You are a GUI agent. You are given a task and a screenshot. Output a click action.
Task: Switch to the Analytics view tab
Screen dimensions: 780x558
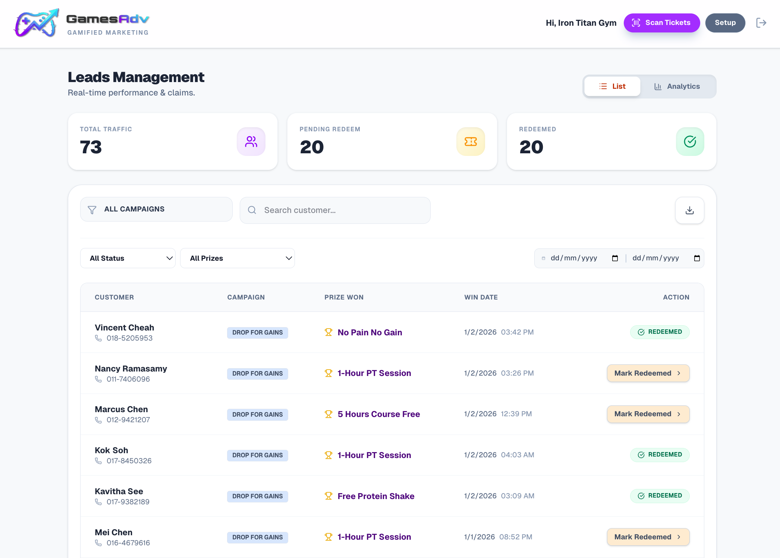point(677,87)
